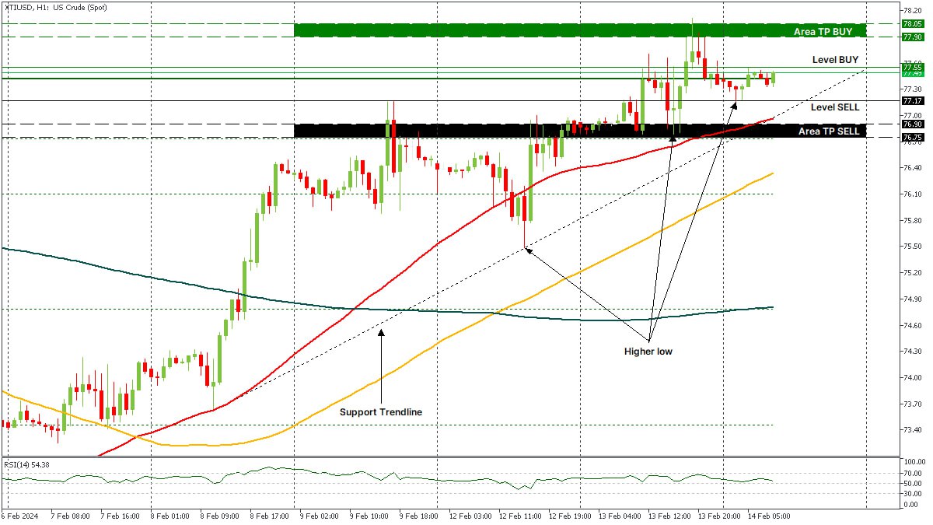Click the 12 Feb 19:00 time axis label
The width and height of the screenshot is (933, 525).
[x=571, y=516]
